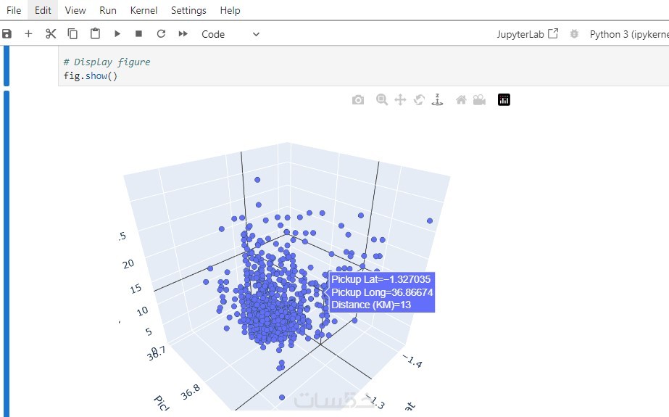Select the plot Zoom tool

tap(382, 100)
